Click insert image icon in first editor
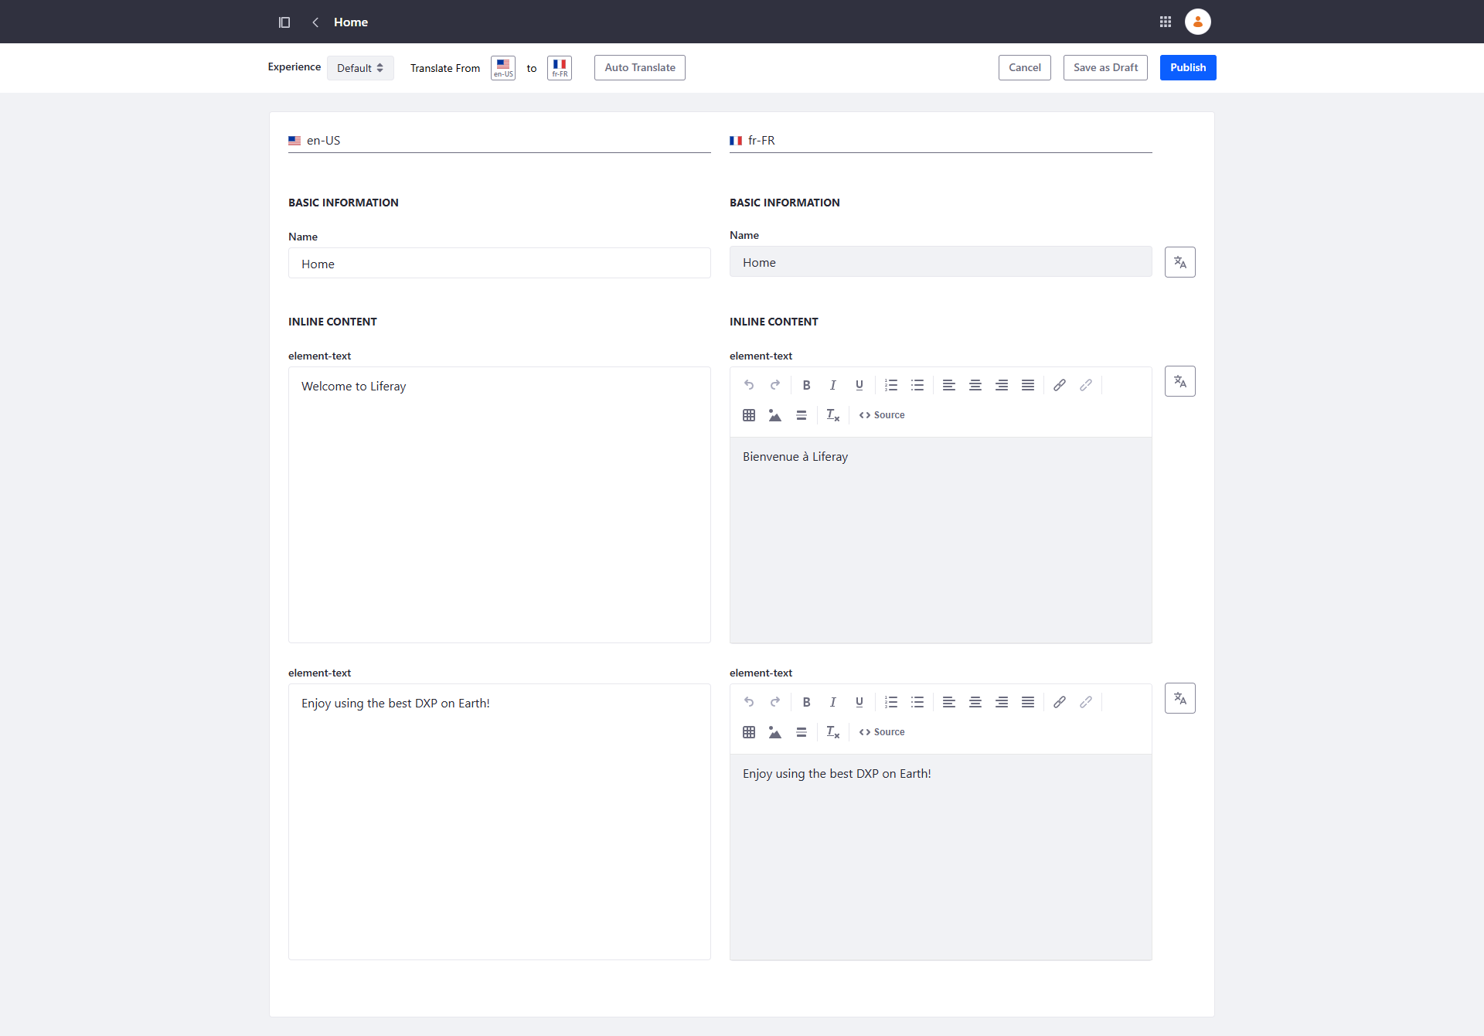The height and width of the screenshot is (1036, 1484). [774, 415]
